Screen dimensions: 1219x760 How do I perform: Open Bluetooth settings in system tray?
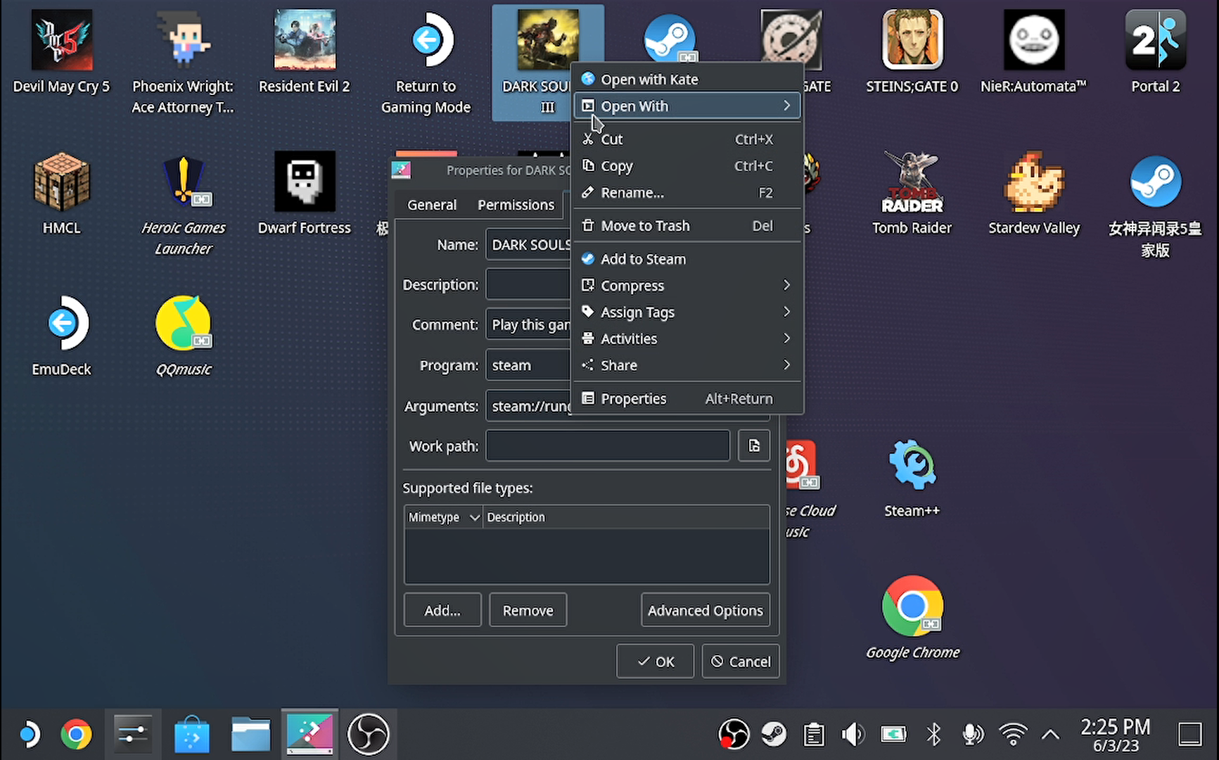pyautogui.click(x=933, y=735)
